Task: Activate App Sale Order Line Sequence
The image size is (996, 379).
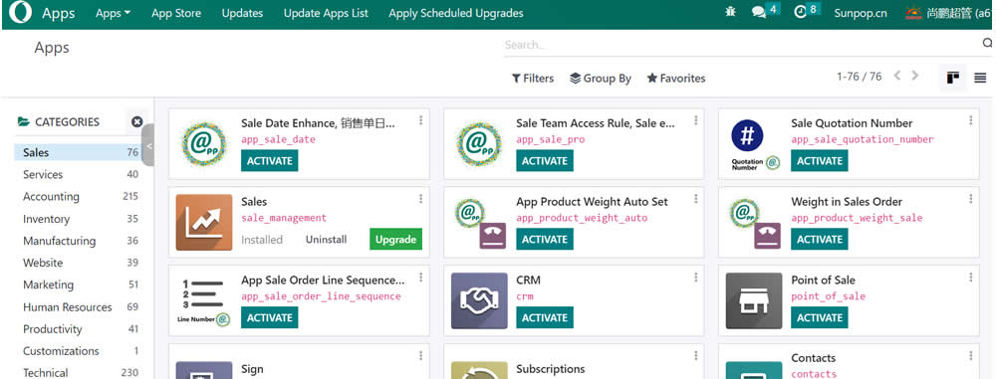Action: [269, 317]
